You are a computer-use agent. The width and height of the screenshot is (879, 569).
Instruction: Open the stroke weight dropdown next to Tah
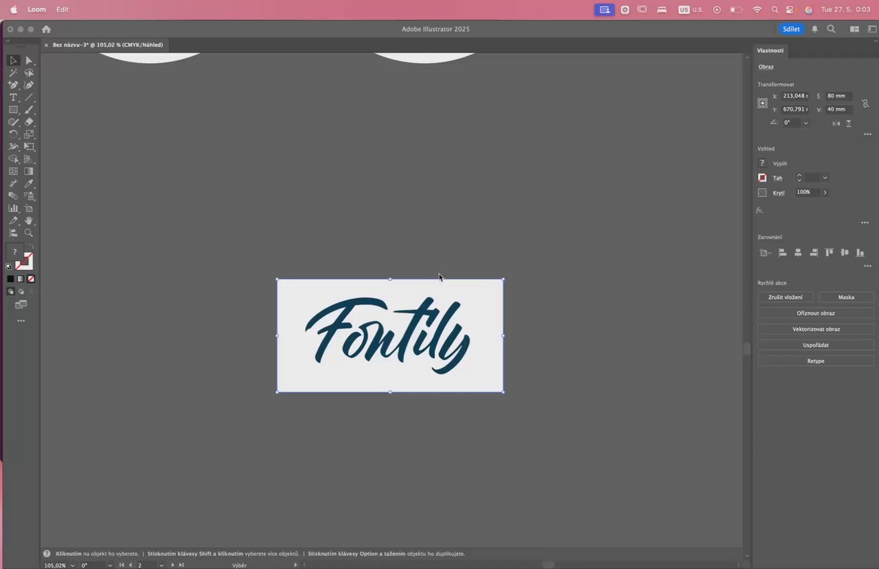825,178
